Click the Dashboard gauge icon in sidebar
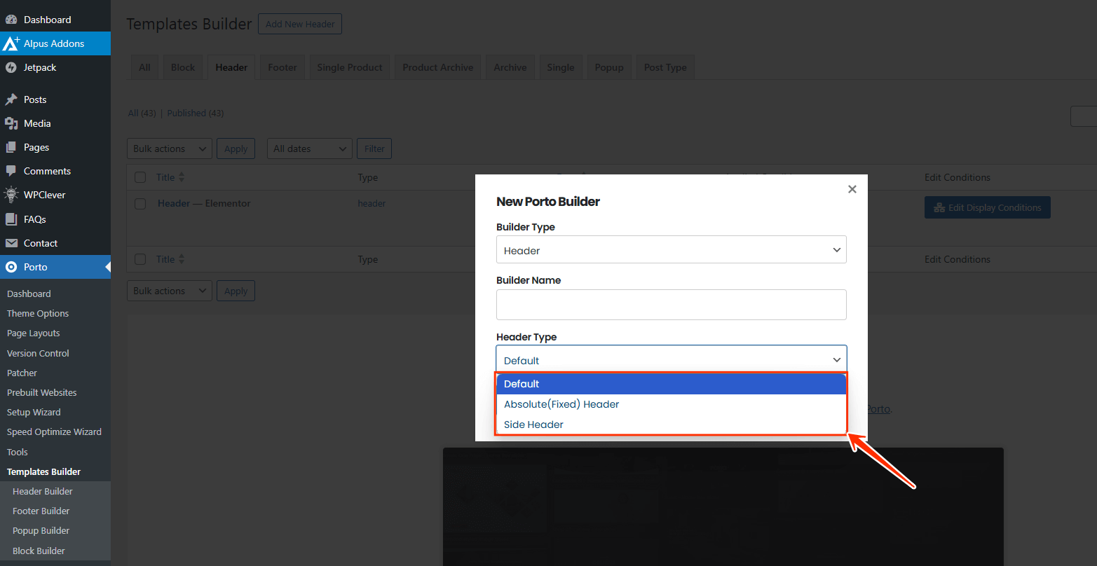Image resolution: width=1097 pixels, height=566 pixels. pyautogui.click(x=11, y=20)
